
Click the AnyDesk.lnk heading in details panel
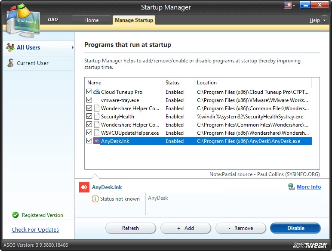click(x=107, y=187)
